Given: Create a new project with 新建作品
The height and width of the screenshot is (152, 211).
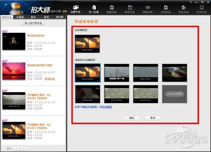Looking at the screenshot, I should tap(112, 9).
